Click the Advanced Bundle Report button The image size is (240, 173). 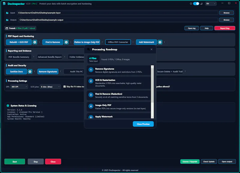click(x=49, y=57)
